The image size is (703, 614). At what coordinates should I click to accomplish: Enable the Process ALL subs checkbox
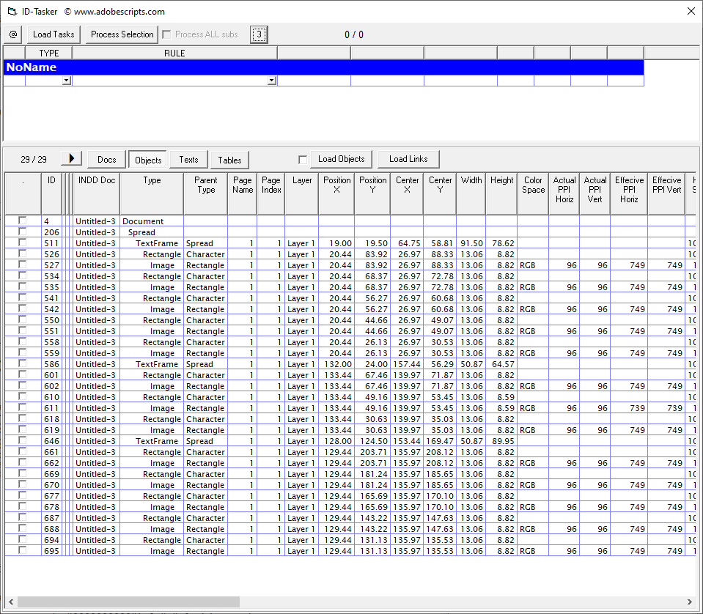tap(166, 34)
